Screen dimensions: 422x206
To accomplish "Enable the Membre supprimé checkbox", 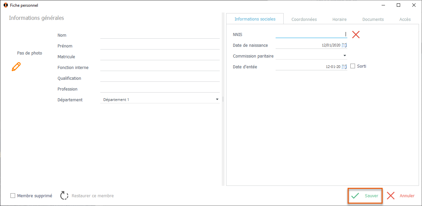I will (x=13, y=196).
